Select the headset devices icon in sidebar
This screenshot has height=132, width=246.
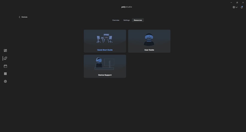pos(5,58)
